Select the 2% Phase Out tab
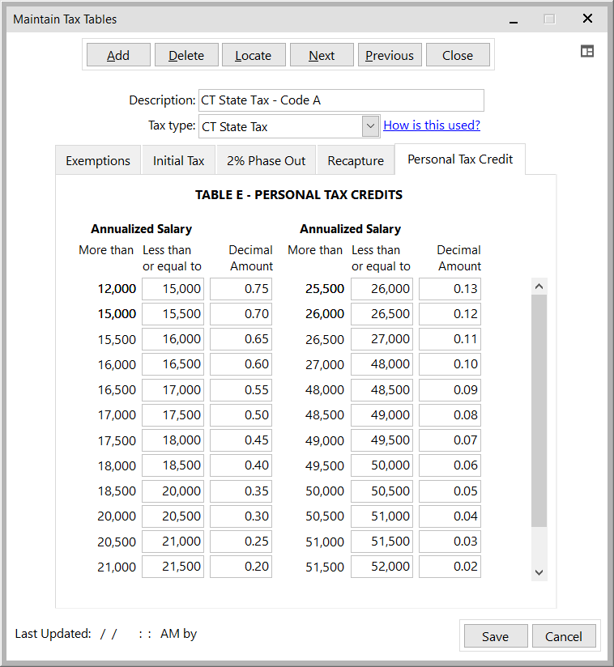Screen dimensions: 614x667 [266, 160]
